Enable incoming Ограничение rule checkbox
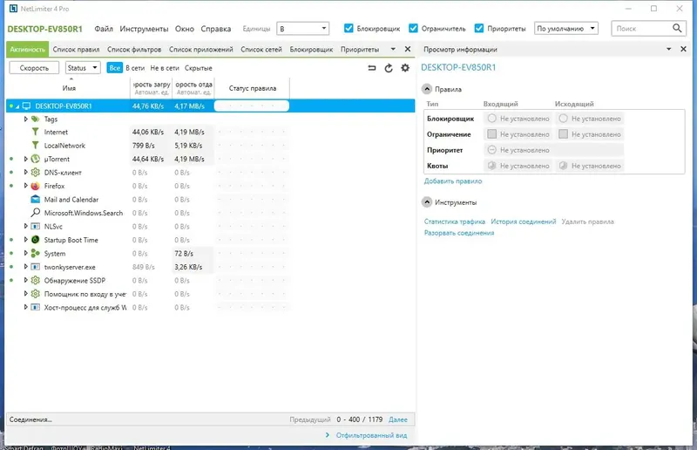Viewport: 697px width, 450px height. (491, 134)
